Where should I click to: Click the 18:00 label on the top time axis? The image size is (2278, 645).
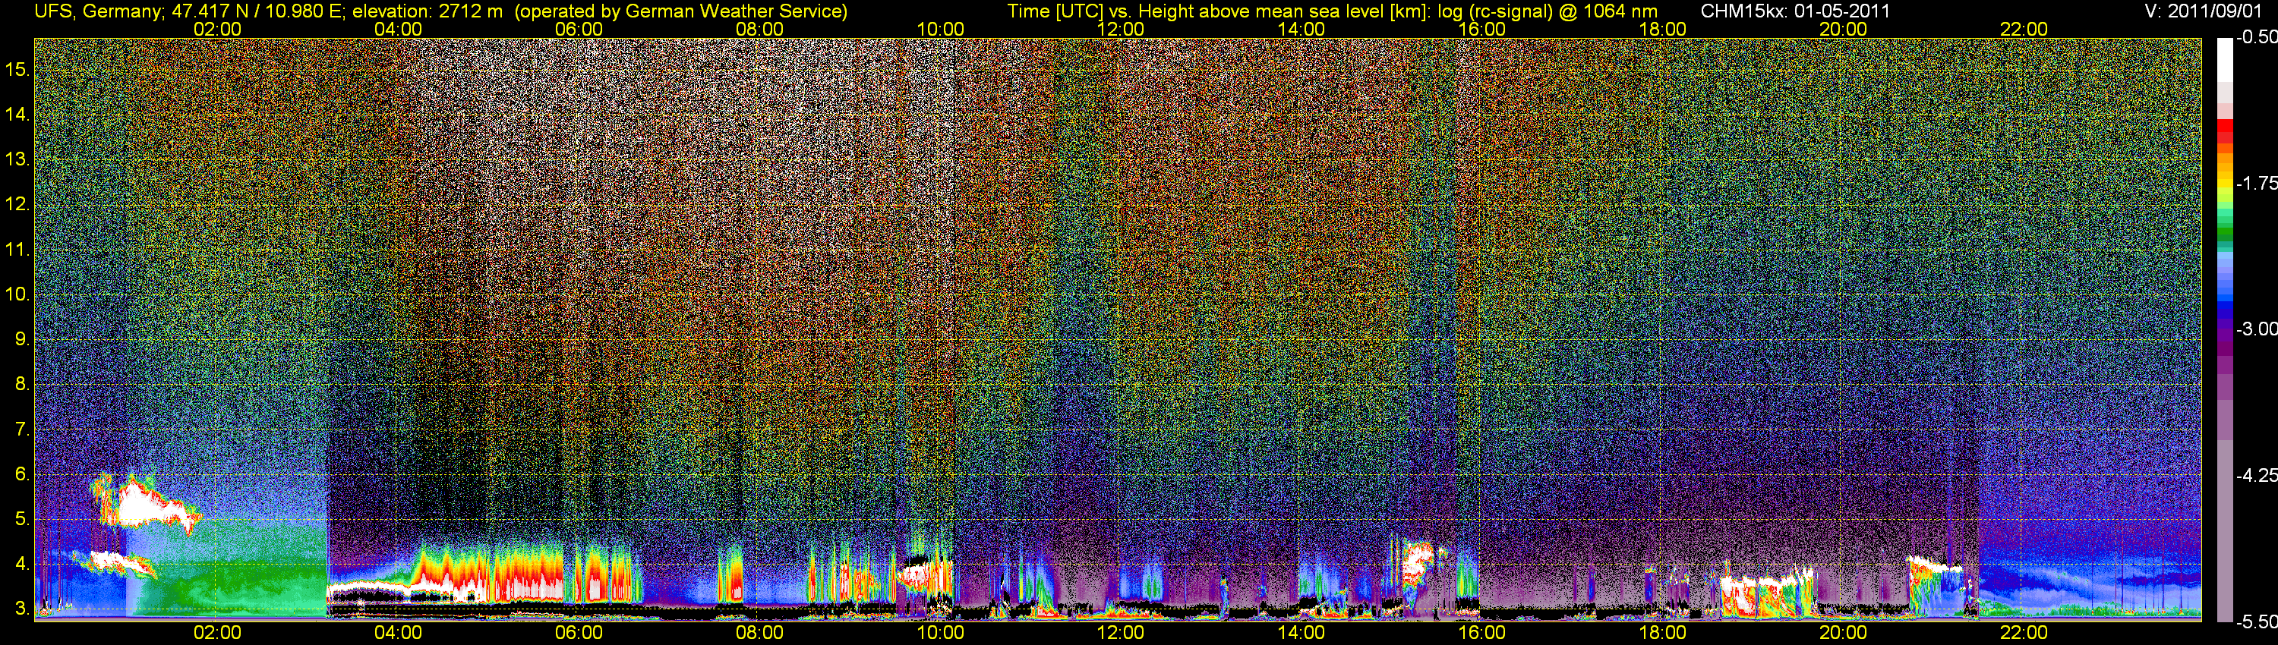1662,29
